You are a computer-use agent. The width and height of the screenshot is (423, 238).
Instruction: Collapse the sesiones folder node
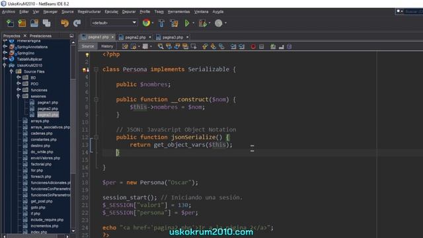point(18,96)
